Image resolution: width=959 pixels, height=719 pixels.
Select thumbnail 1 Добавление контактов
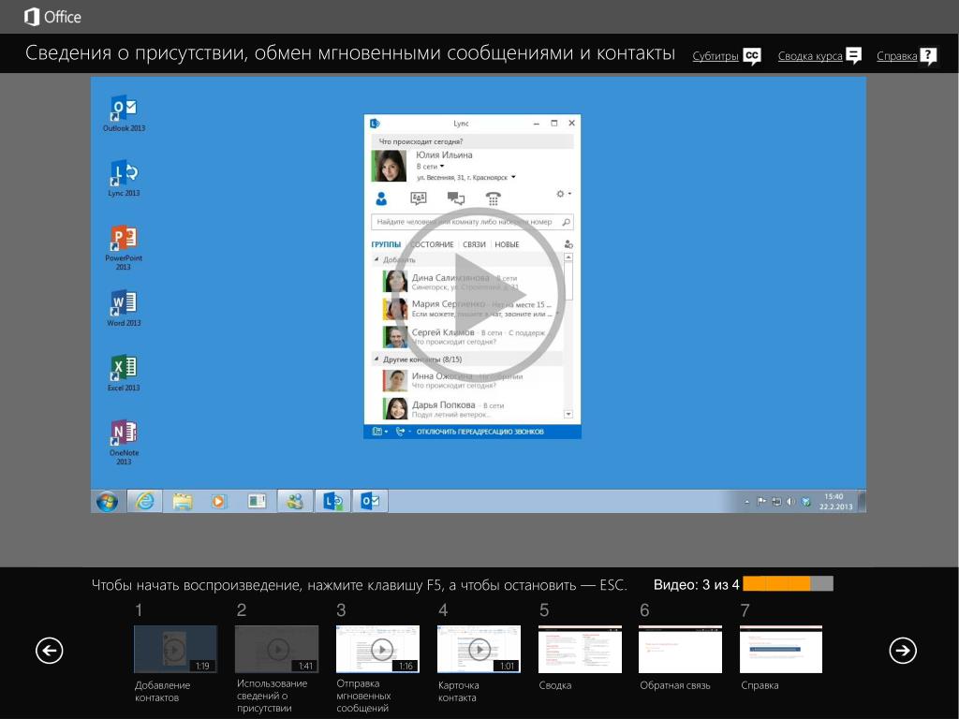[175, 648]
